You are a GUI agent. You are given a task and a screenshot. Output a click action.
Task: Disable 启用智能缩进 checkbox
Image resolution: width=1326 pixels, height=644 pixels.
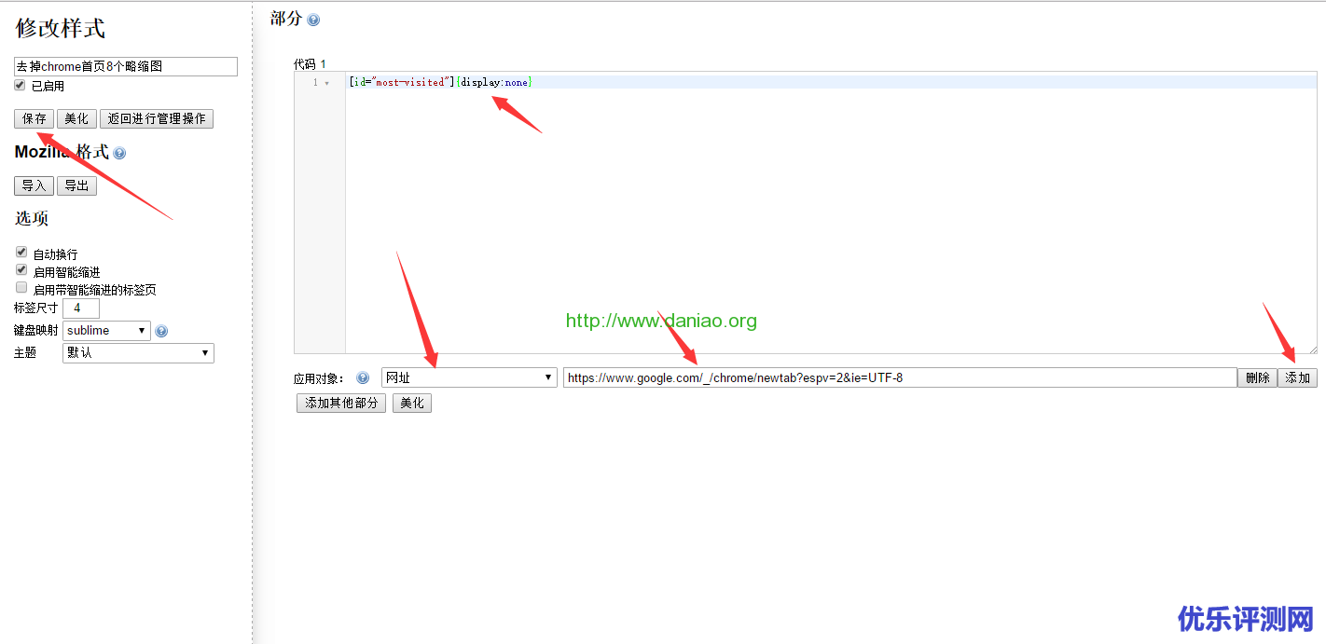click(21, 270)
